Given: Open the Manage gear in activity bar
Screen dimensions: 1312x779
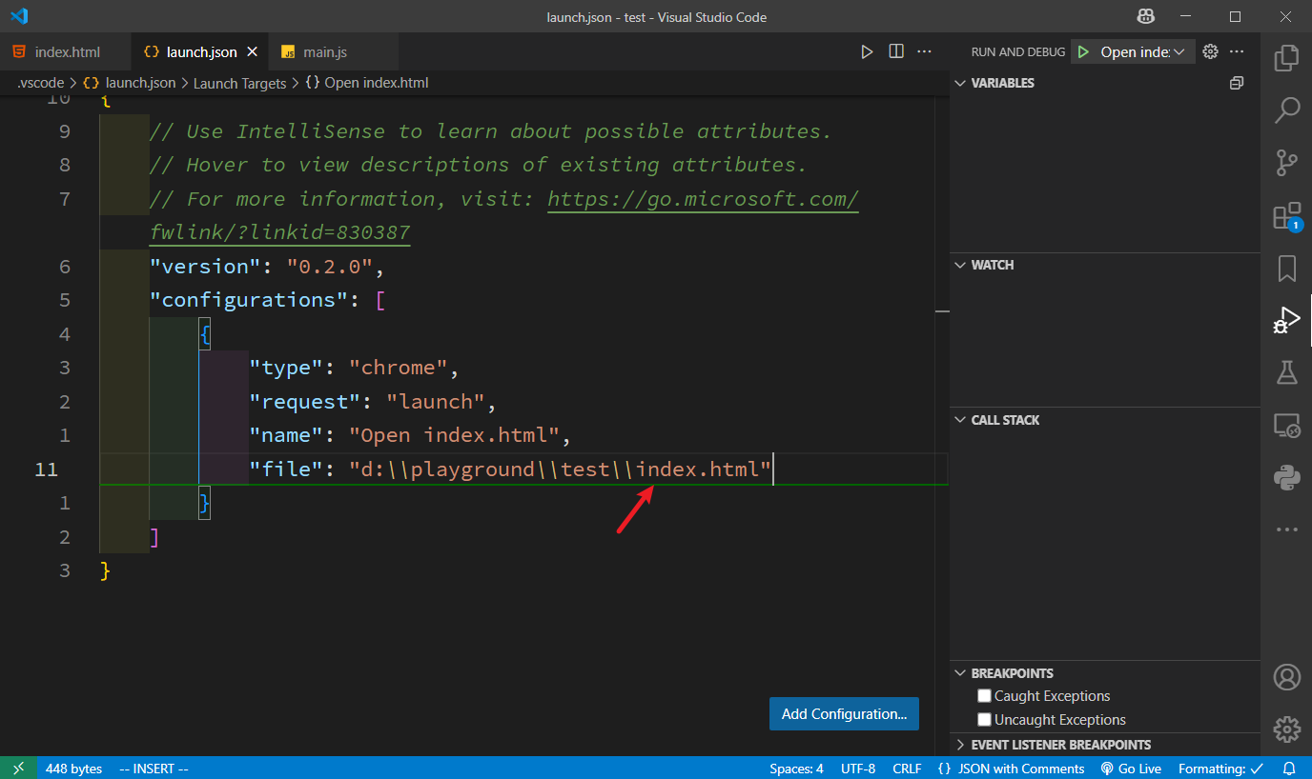Looking at the screenshot, I should tap(1286, 729).
